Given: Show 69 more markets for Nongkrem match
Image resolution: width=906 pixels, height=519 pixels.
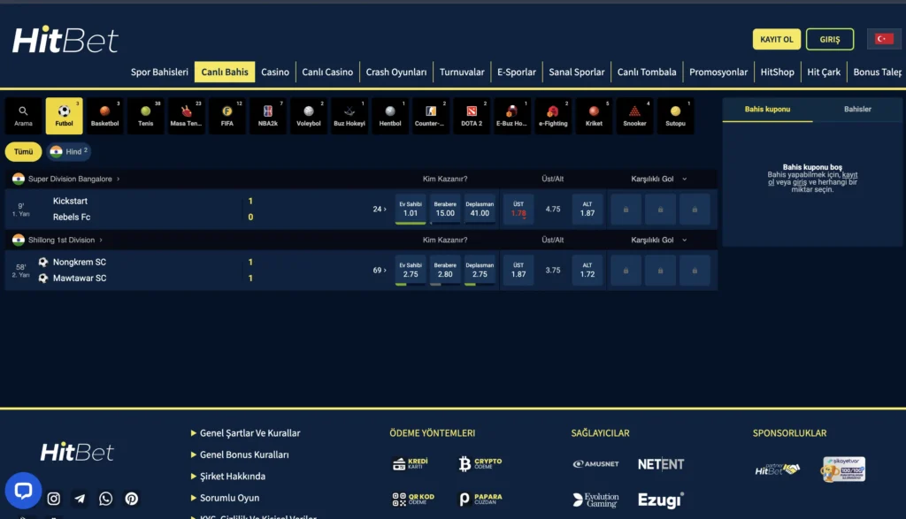Looking at the screenshot, I should [379, 271].
